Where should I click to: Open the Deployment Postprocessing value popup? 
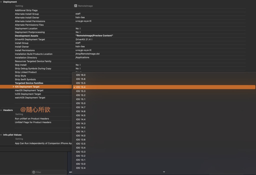[78, 32]
